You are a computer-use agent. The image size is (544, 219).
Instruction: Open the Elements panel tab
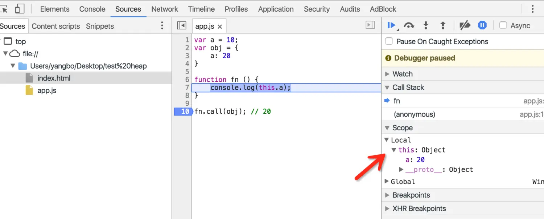tap(55, 9)
